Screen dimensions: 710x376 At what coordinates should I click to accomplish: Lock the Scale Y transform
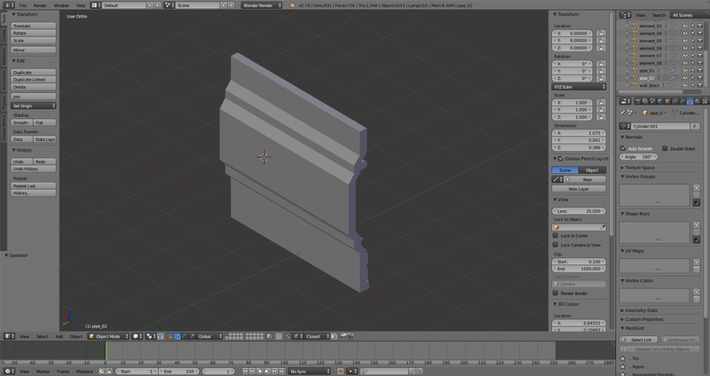point(601,109)
